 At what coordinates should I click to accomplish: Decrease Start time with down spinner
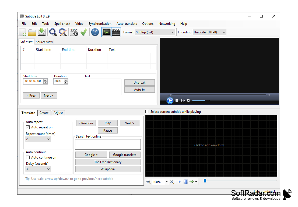(x=45, y=82)
